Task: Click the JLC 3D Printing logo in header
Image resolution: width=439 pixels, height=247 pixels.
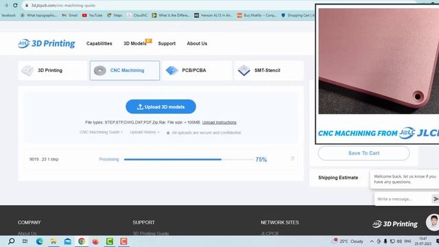Action: 47,43
